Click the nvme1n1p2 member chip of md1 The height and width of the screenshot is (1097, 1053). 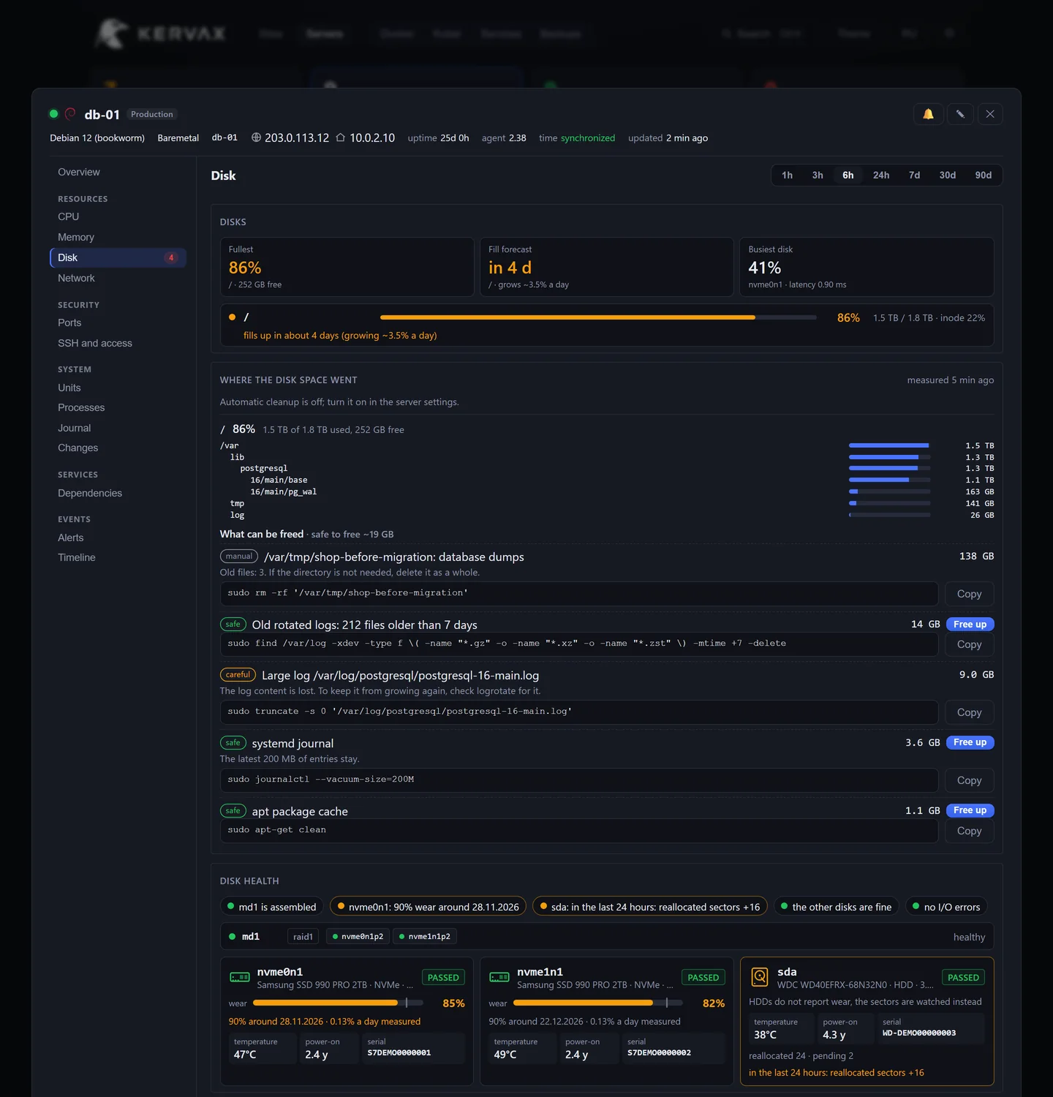(x=424, y=936)
